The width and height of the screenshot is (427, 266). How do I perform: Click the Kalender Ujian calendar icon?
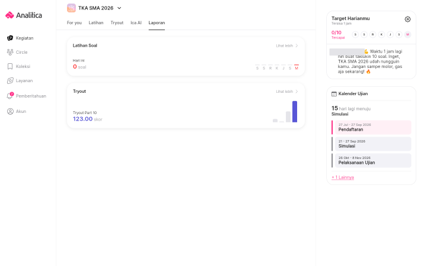[x=334, y=94]
